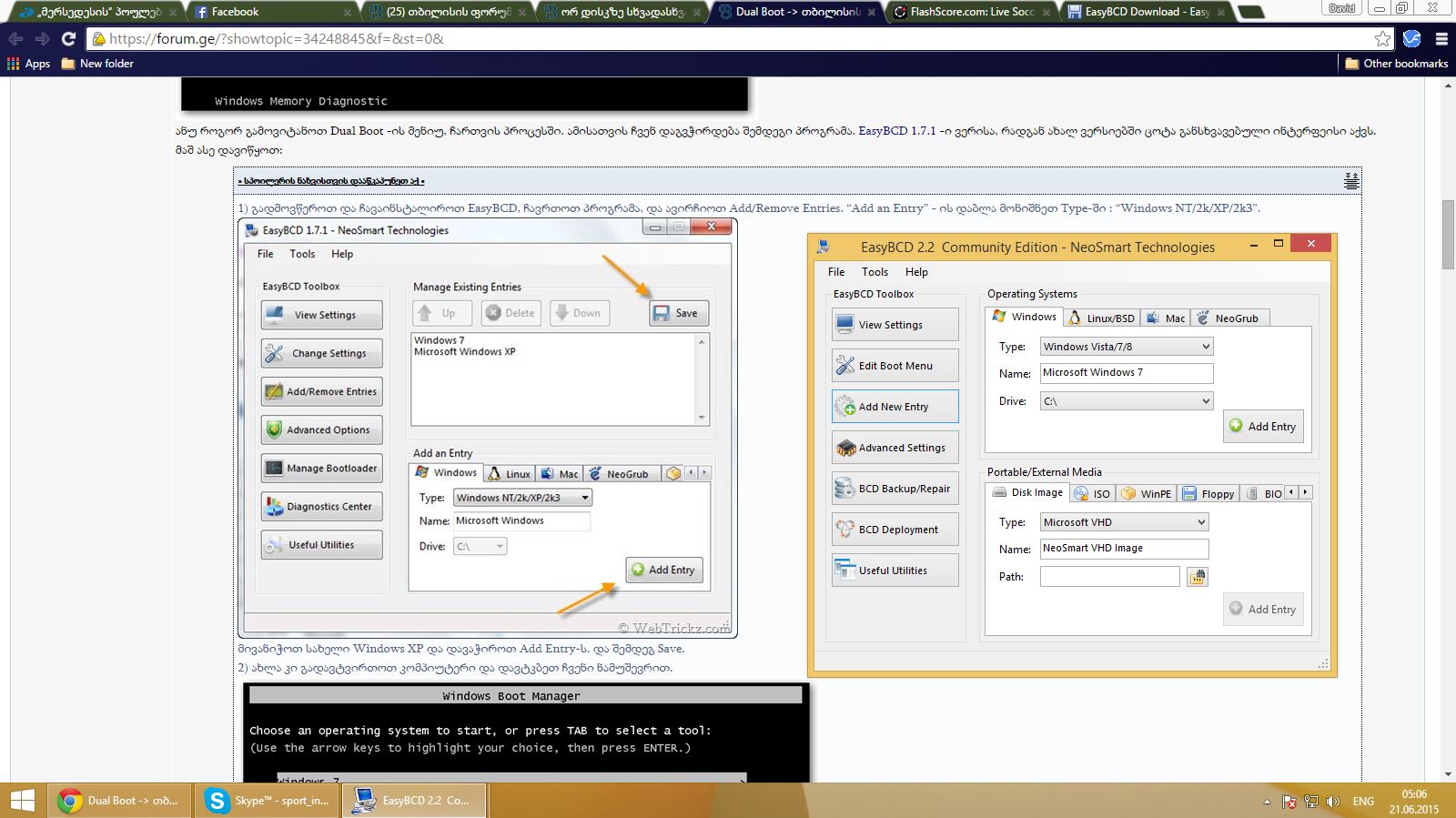Viewport: 1456px width, 818px height.
Task: Click the blue extension icon beside the star
Action: click(1412, 39)
